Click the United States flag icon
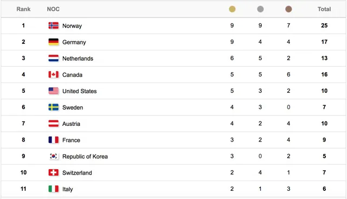 tap(54, 91)
